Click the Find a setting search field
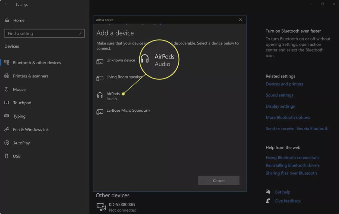Viewport: 339px width, 214px height. [x=41, y=33]
